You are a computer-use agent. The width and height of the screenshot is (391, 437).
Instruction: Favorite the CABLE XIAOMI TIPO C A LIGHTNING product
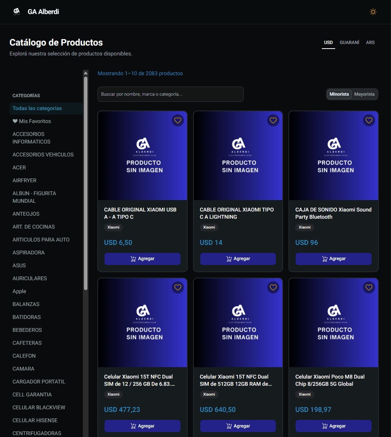(273, 120)
